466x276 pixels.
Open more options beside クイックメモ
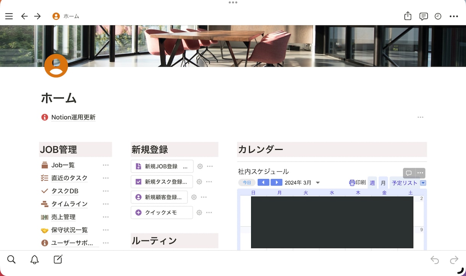(x=209, y=212)
